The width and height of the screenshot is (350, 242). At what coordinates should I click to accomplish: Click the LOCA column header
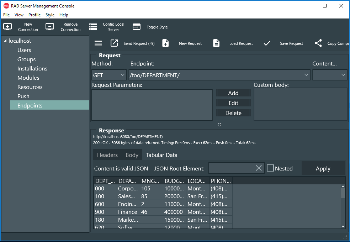(198, 181)
